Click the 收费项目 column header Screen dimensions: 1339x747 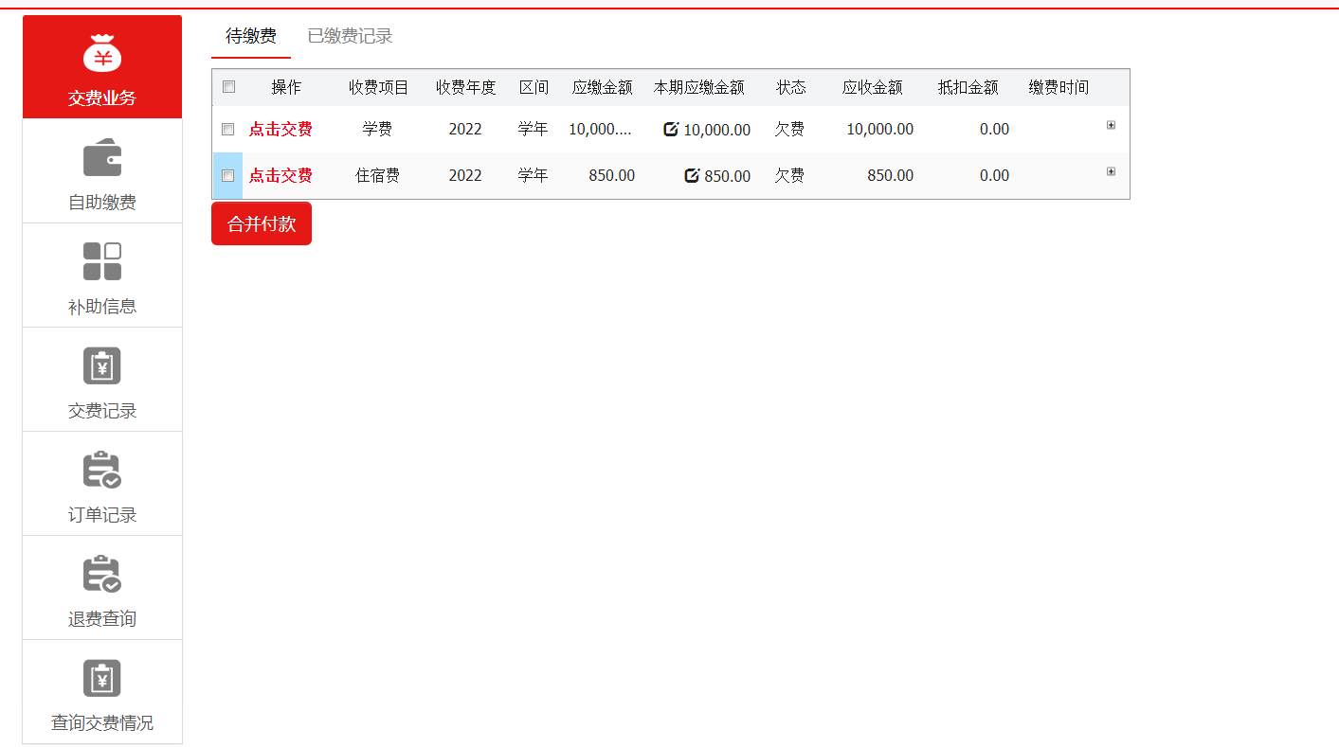(x=378, y=87)
